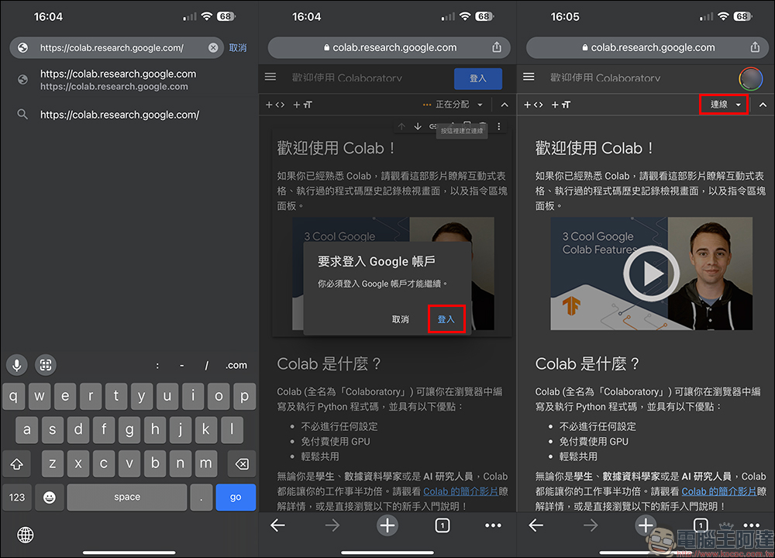This screenshot has height=558, width=775.
Task: Add a text cell in the middle screen
Action: pyautogui.click(x=302, y=105)
